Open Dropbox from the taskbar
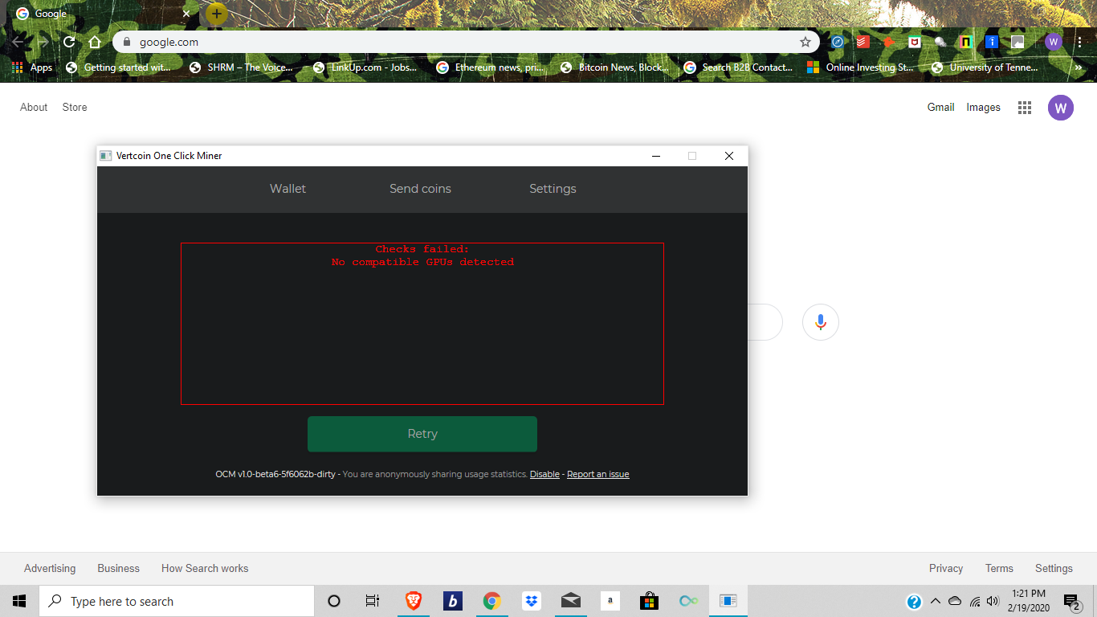The image size is (1097, 617). (x=531, y=600)
